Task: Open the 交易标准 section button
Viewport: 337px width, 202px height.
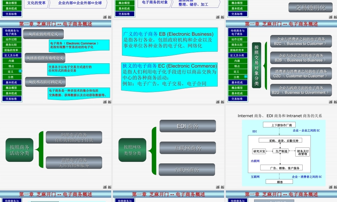Action: pyautogui.click(x=12, y=98)
